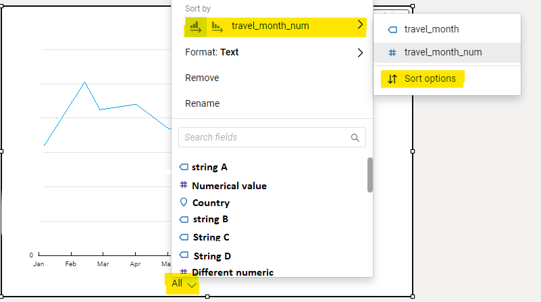Screen dimensions: 541x302
Task: Select Remove from the context menu
Action: point(202,78)
